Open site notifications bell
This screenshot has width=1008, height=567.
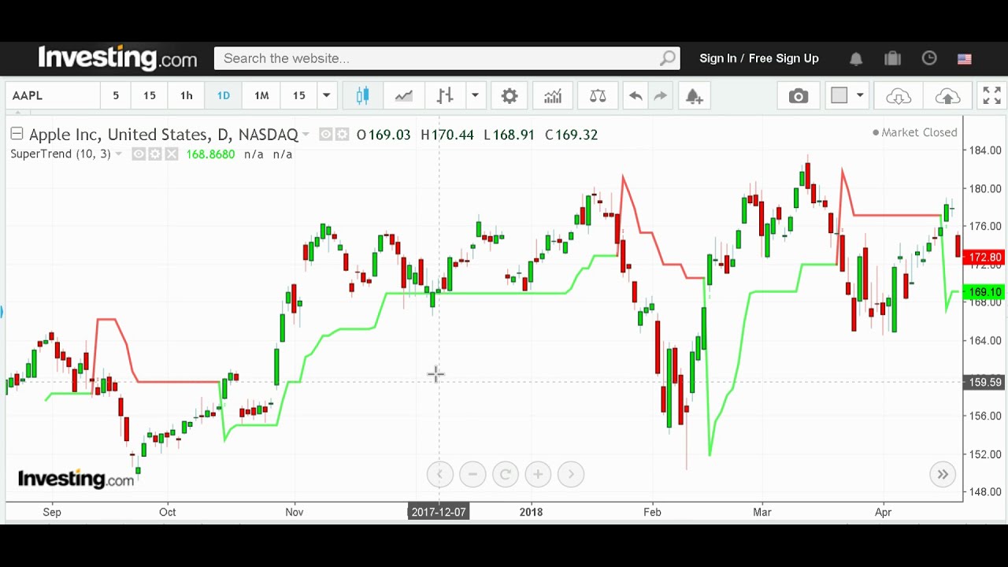tap(856, 59)
